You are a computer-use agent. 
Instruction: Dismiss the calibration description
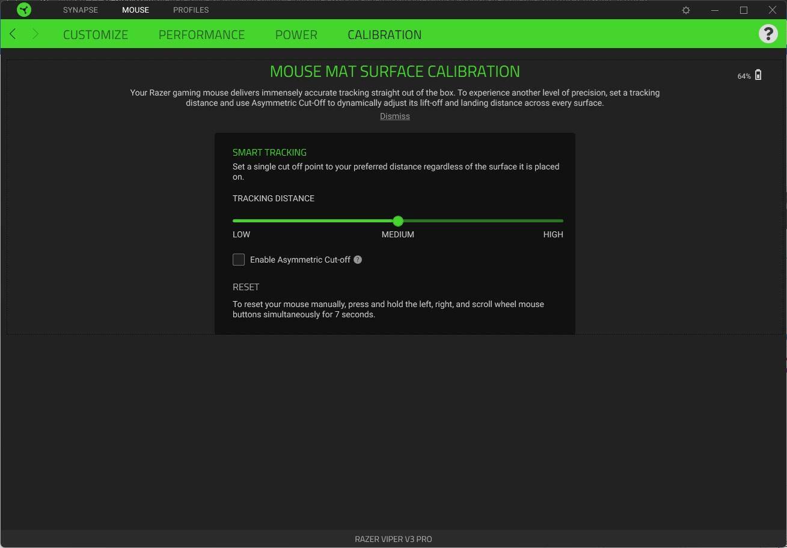click(394, 117)
